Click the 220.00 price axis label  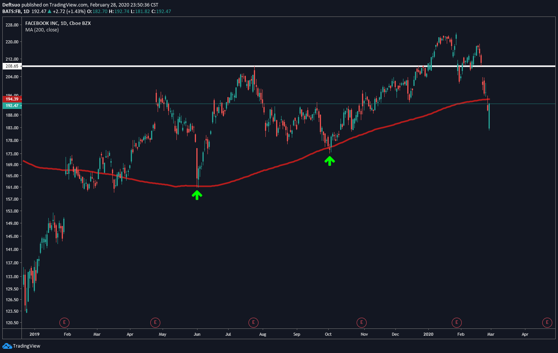click(x=13, y=42)
